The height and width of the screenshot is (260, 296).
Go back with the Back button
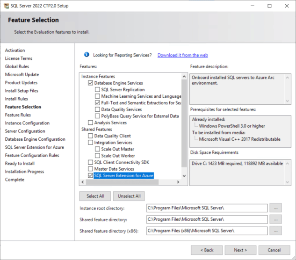(207, 250)
